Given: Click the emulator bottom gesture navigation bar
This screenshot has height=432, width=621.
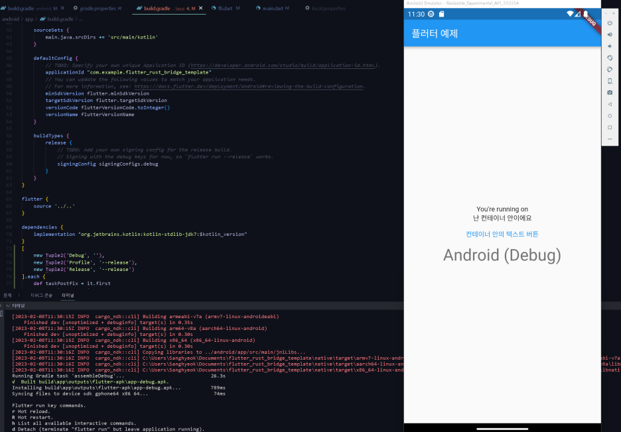Looking at the screenshot, I should click(502, 429).
